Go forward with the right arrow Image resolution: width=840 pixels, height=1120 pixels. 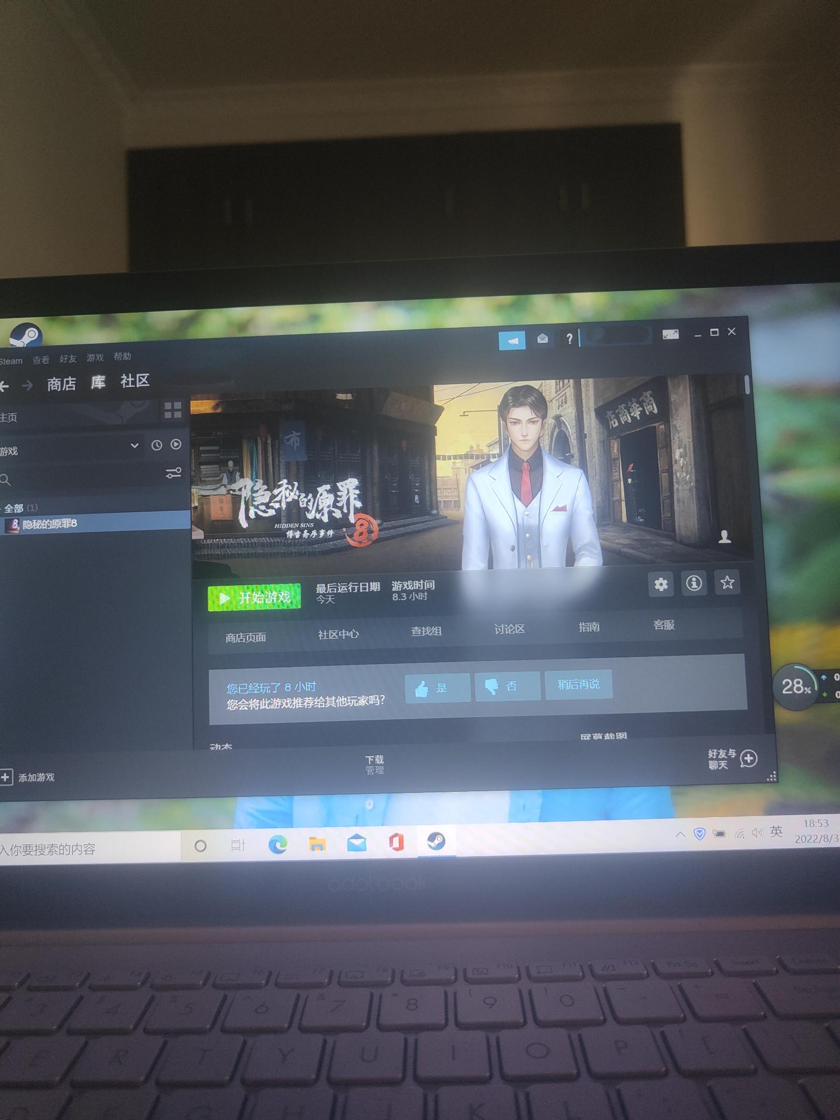(27, 385)
